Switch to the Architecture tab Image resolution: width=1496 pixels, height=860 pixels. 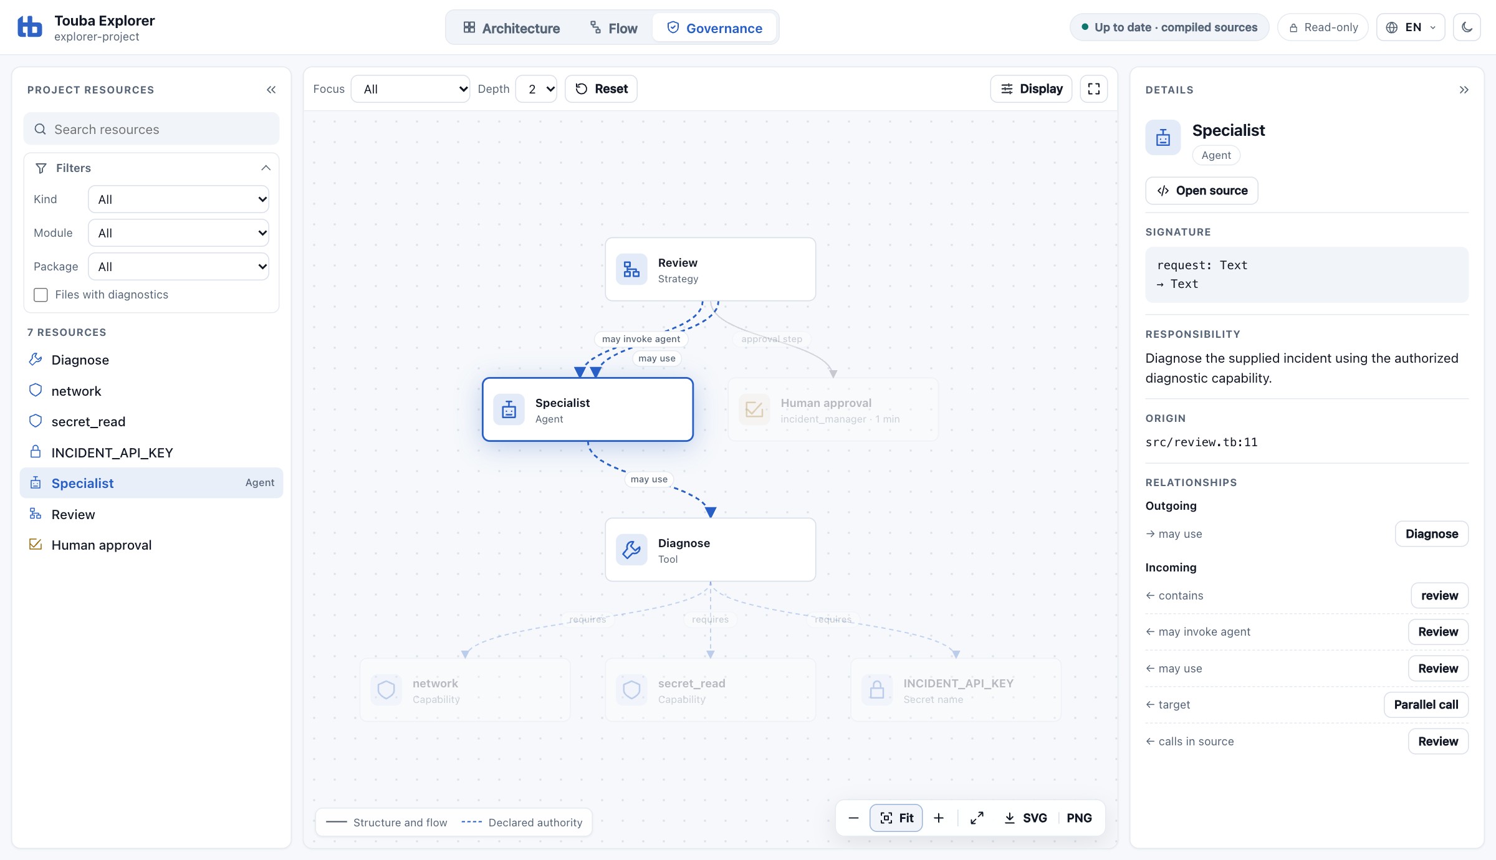tap(512, 28)
